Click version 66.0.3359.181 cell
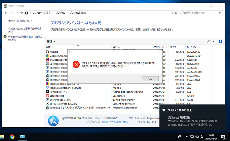Image resolution: width=230 pixels, height=141 pixels. click(194, 56)
